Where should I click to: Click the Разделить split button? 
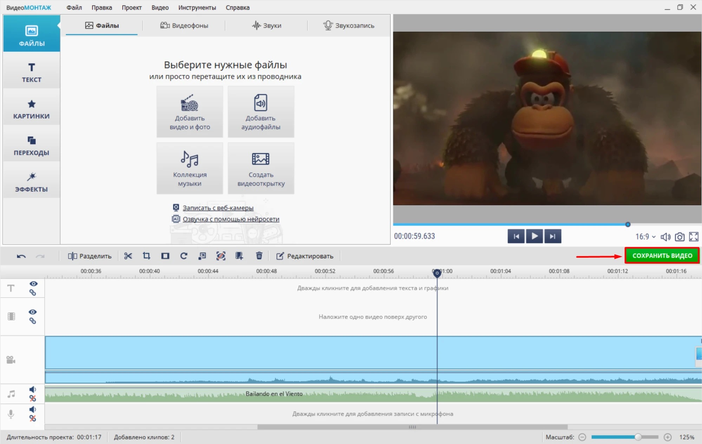click(90, 256)
